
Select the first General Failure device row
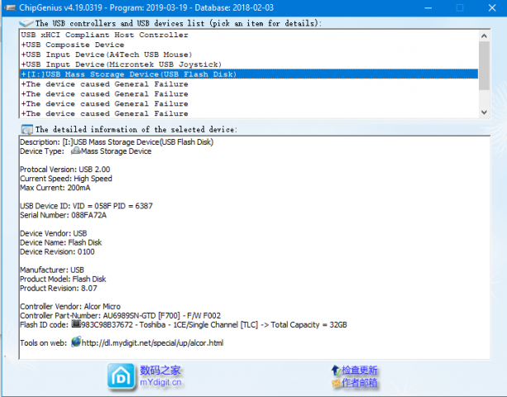[x=249, y=84]
